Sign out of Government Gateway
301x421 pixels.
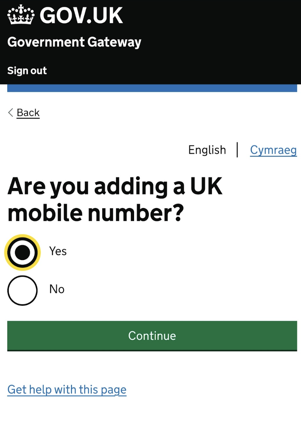pos(27,71)
